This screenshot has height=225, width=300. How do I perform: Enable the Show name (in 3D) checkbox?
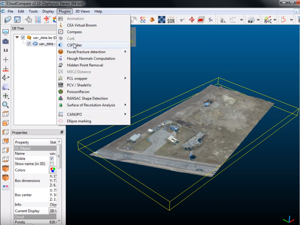[52, 164]
